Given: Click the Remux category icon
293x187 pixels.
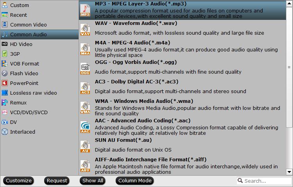Looking at the screenshot, I should pyautogui.click(x=5, y=102).
